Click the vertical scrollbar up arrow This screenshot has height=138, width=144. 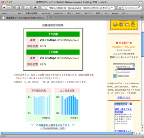coord(143,128)
